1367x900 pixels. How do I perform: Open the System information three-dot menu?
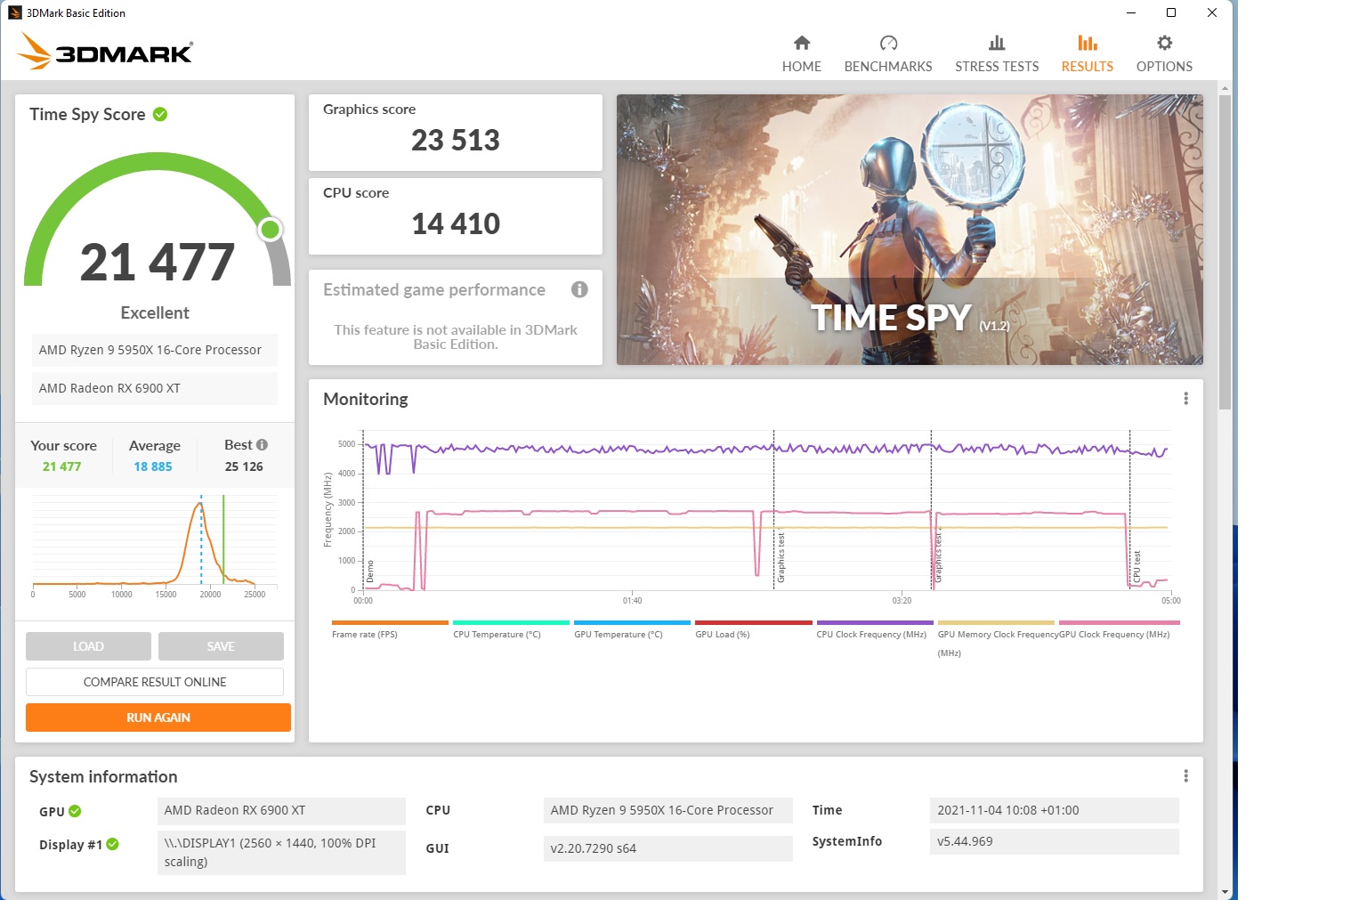tap(1185, 776)
